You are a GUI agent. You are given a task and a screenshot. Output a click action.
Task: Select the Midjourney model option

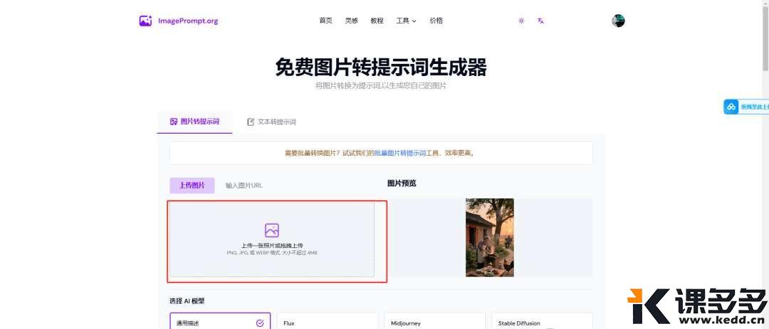click(435, 321)
